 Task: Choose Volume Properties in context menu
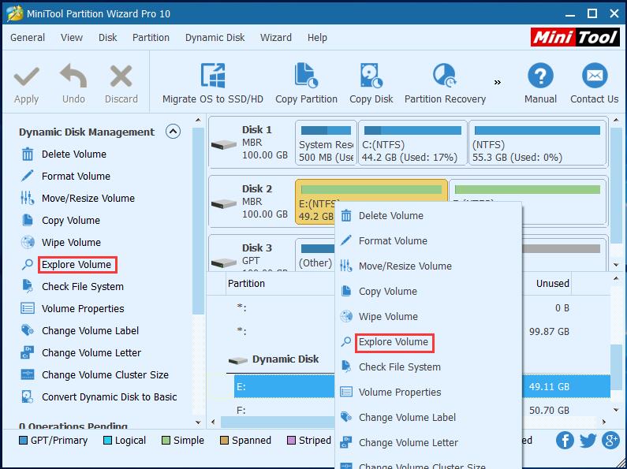428,393
